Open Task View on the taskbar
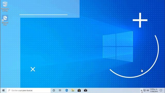This screenshot has height=93, width=165. tap(60, 90)
